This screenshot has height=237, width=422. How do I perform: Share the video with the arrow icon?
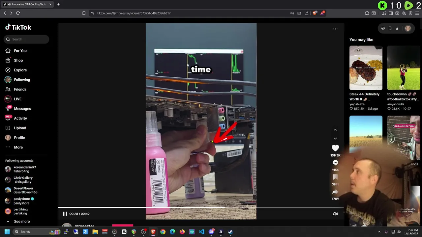point(335,192)
